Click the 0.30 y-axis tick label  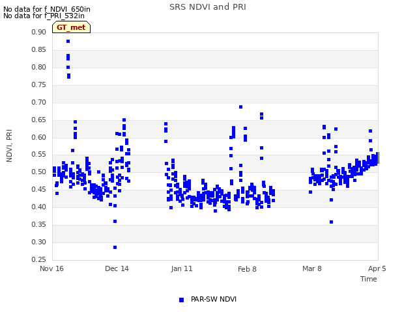(x=39, y=242)
